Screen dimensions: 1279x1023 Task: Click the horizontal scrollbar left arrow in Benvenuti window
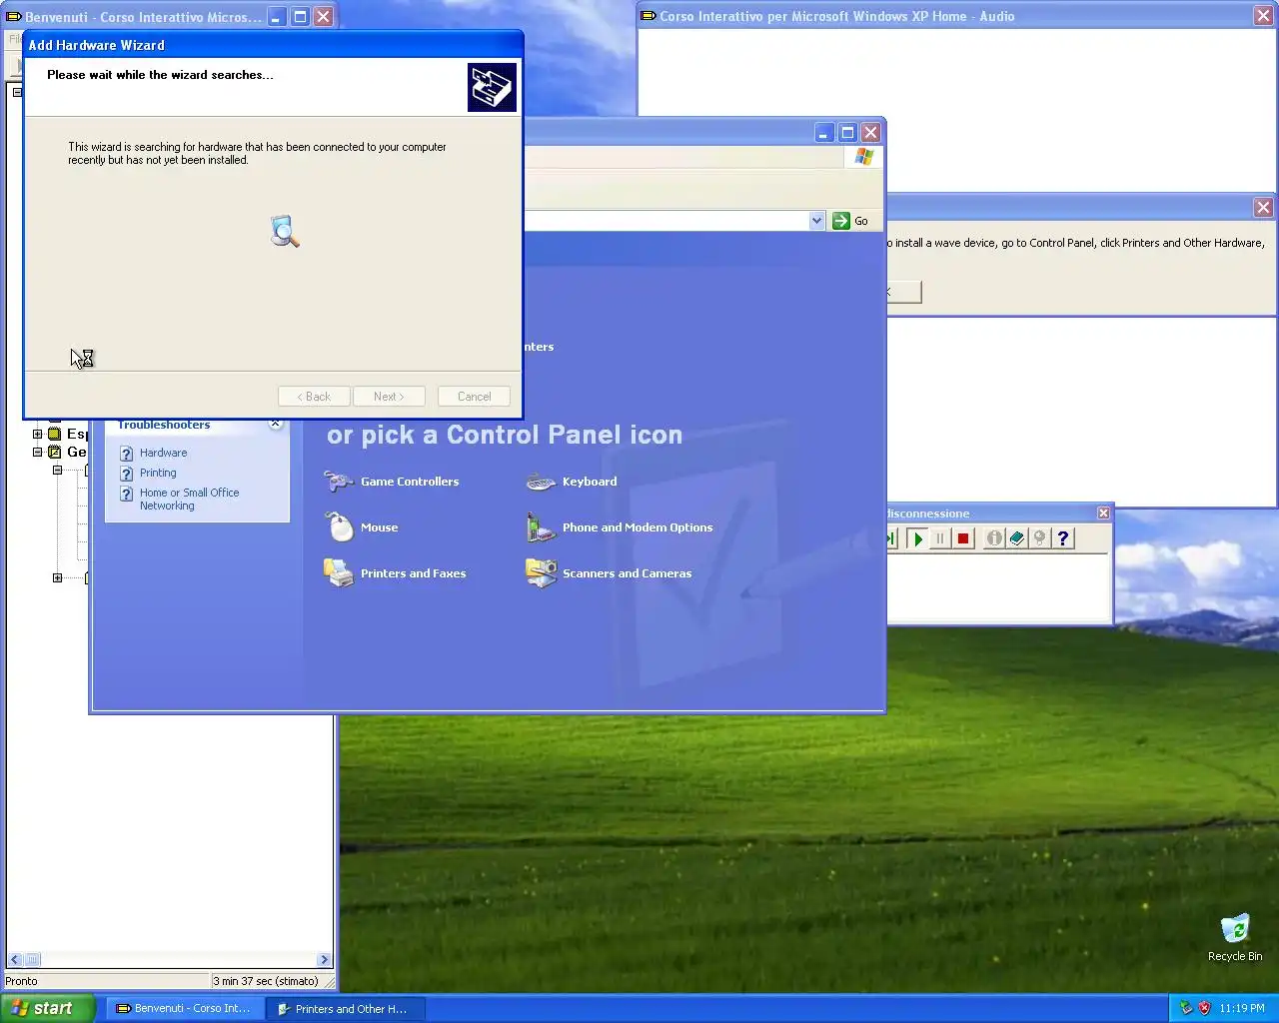[14, 960]
